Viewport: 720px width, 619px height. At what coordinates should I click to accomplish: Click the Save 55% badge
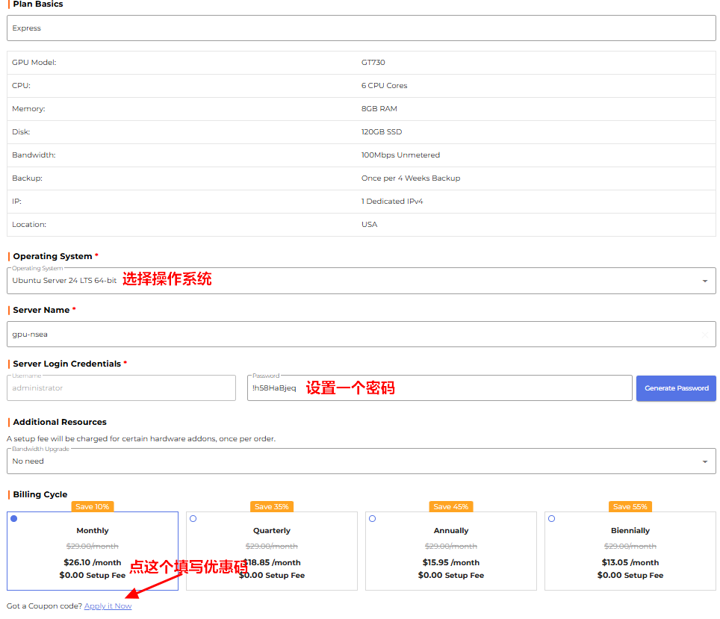[630, 506]
